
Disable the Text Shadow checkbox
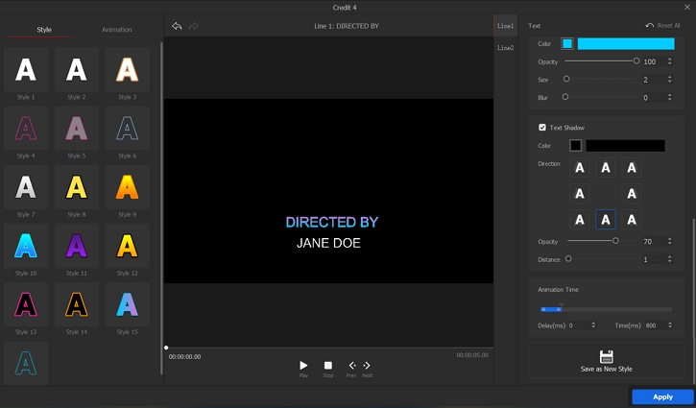pyautogui.click(x=542, y=128)
